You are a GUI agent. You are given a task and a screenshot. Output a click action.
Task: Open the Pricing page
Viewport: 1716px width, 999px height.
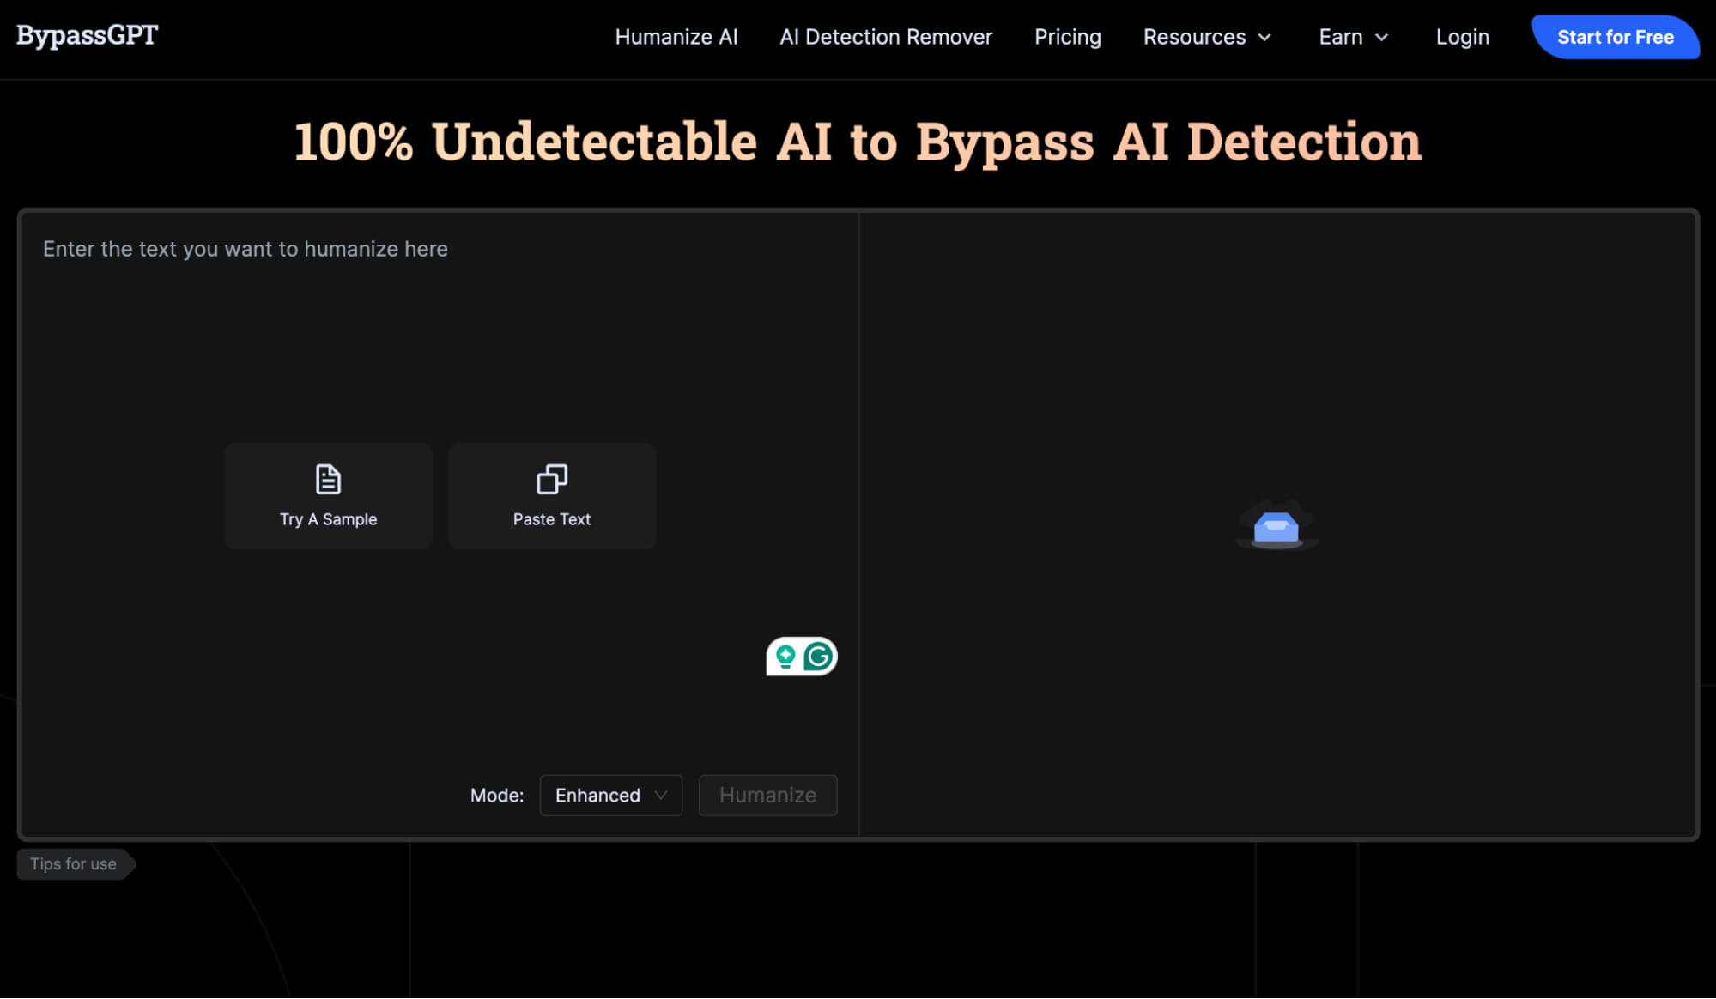pyautogui.click(x=1067, y=37)
